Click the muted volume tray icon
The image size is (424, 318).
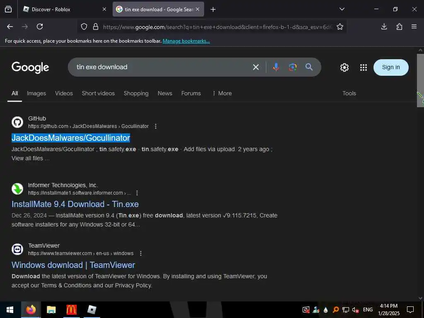(355, 310)
